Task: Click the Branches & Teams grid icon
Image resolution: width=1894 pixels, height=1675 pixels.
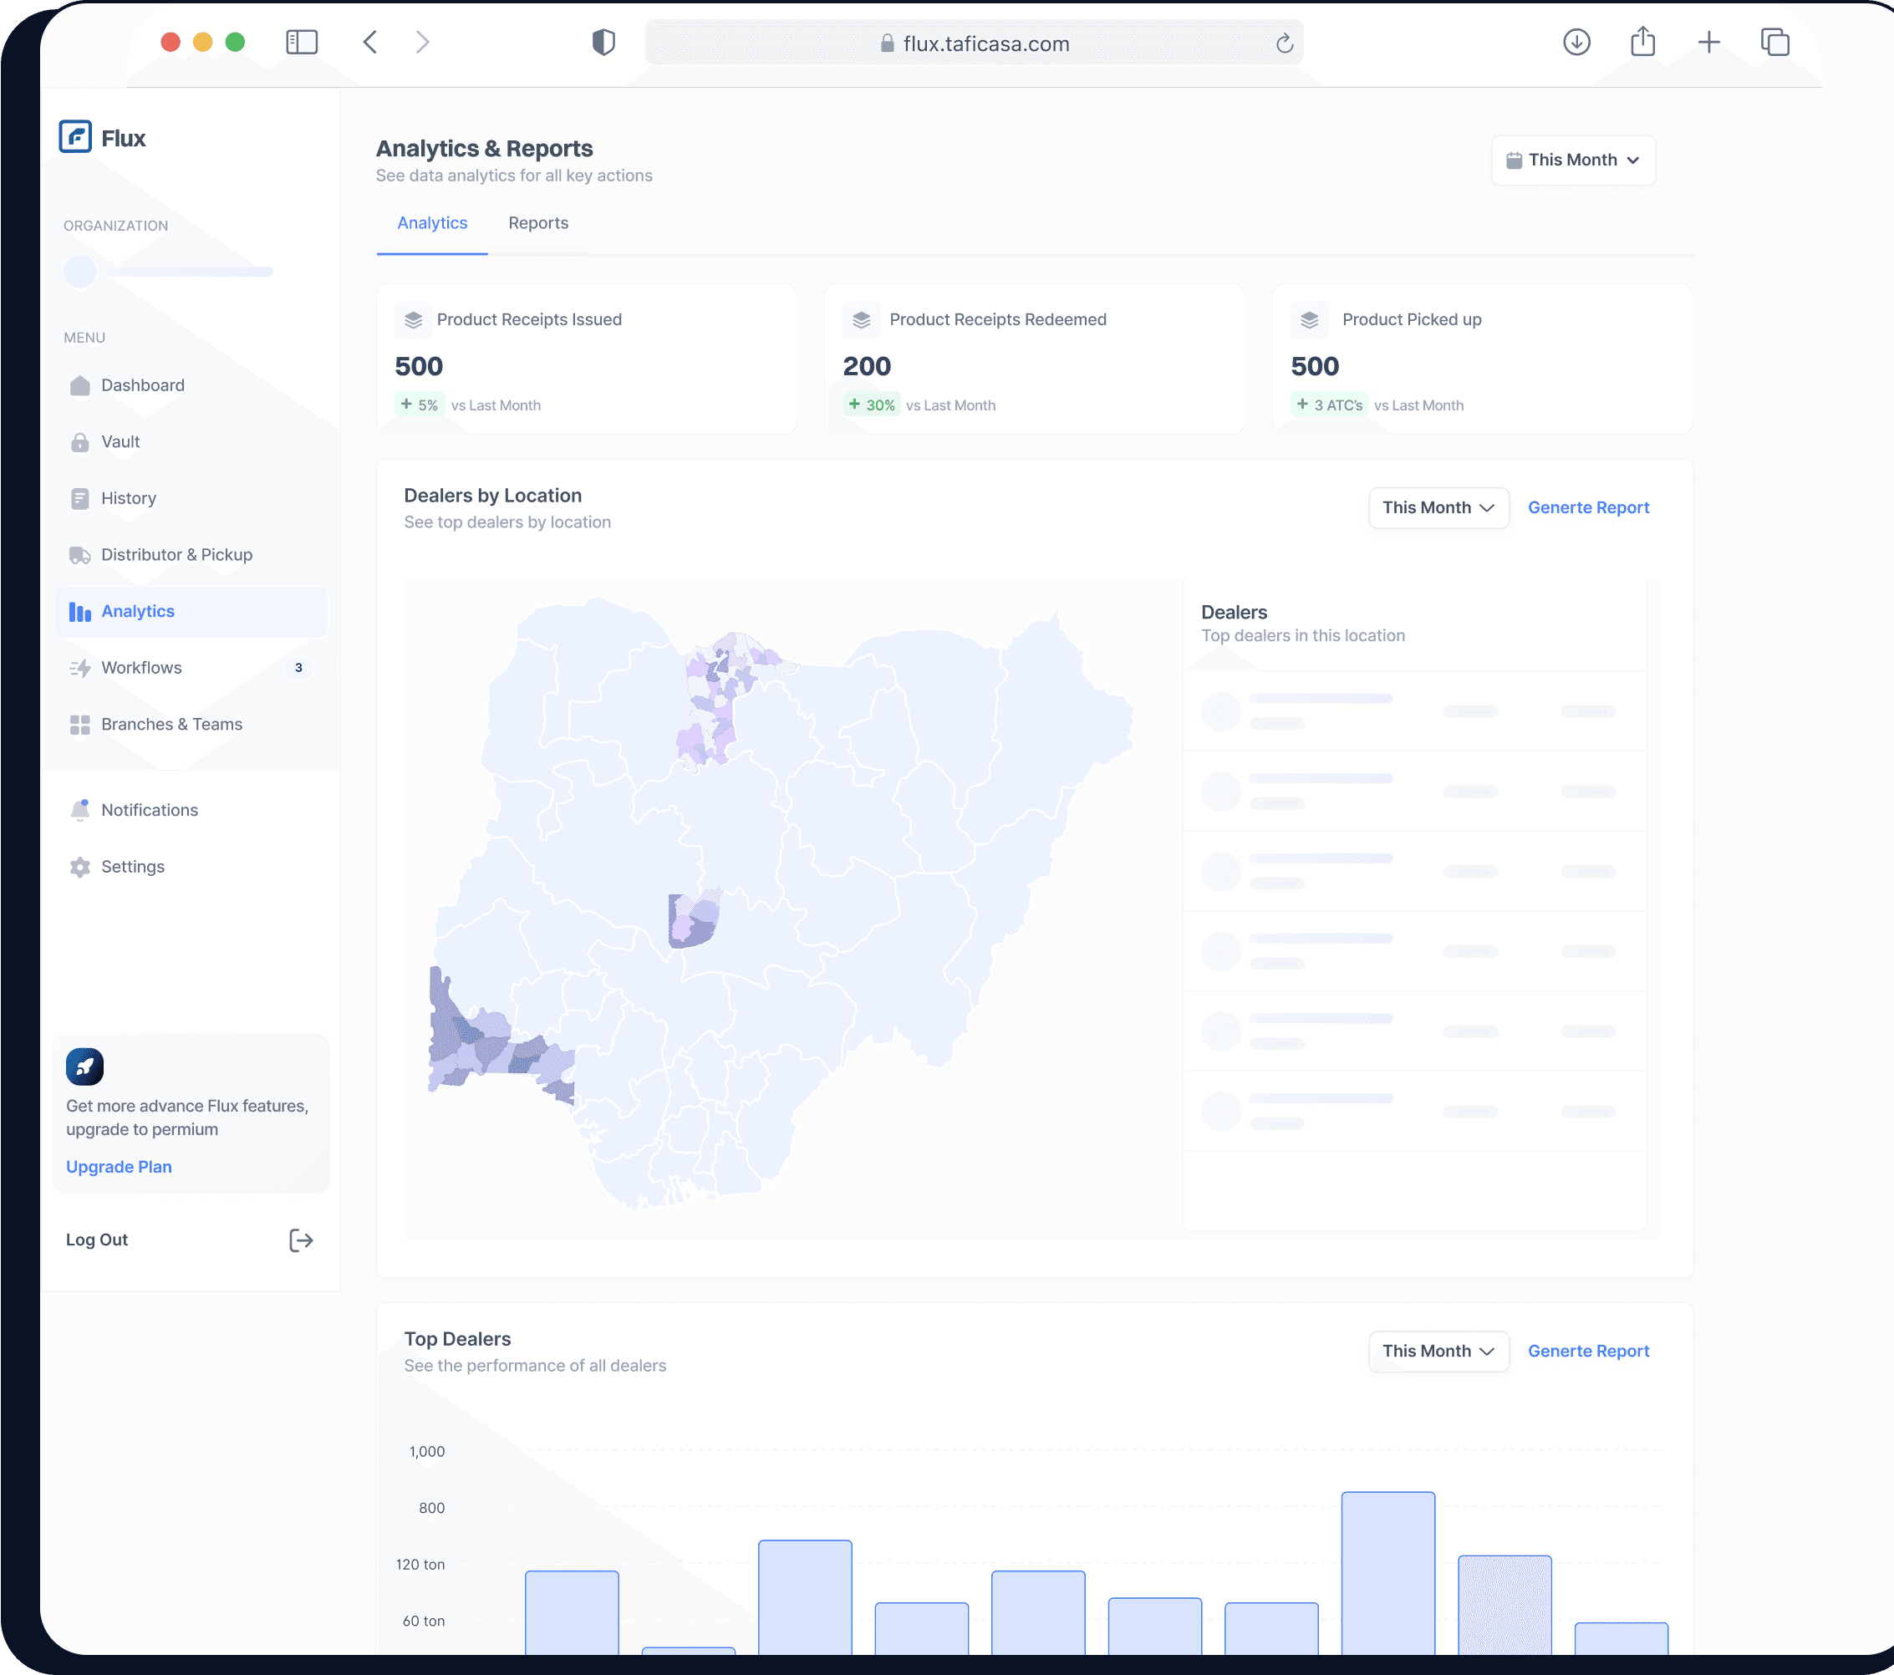Action: point(79,725)
